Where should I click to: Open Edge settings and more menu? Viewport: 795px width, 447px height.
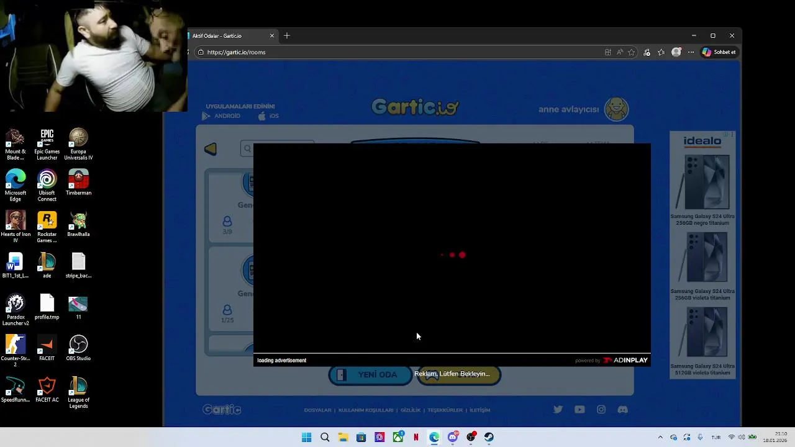[x=691, y=52]
